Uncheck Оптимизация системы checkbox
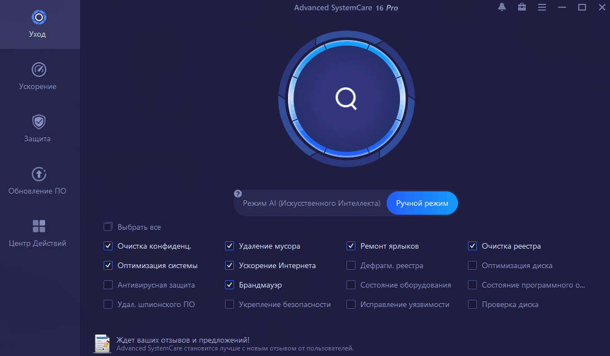The height and width of the screenshot is (356, 610). 108,265
